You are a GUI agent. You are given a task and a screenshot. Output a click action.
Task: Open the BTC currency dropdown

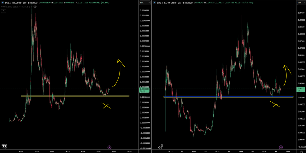(145, 3)
